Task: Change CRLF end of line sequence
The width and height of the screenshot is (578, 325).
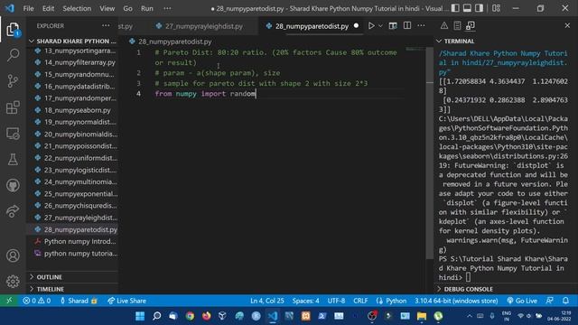Action: (x=360, y=301)
